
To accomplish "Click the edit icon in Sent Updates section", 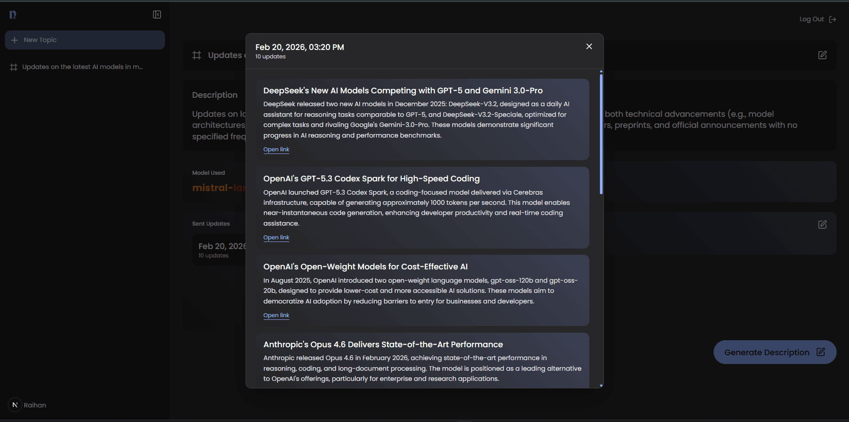I will pos(822,225).
